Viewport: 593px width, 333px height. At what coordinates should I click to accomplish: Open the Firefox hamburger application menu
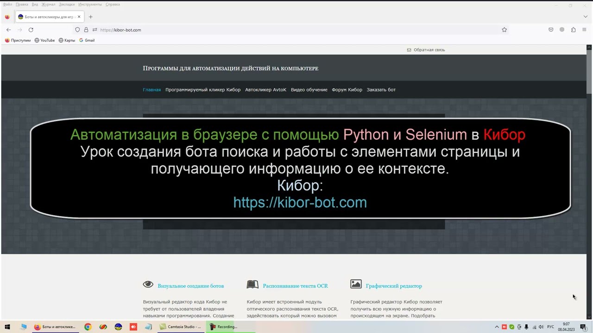coord(584,30)
